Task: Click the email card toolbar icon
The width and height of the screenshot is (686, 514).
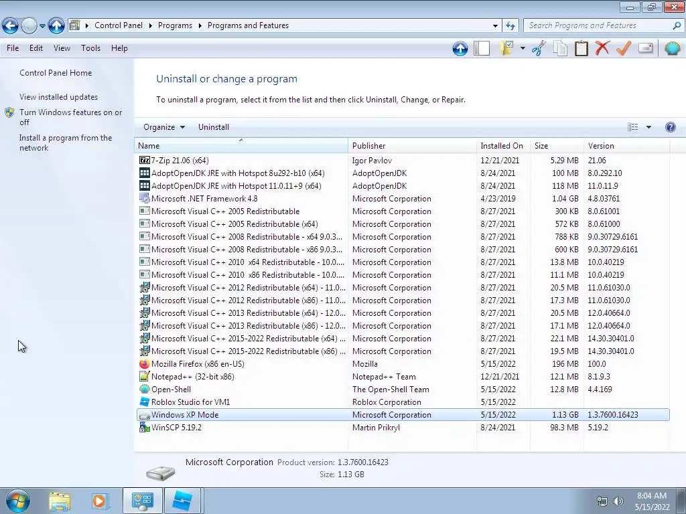Action: coord(645,48)
